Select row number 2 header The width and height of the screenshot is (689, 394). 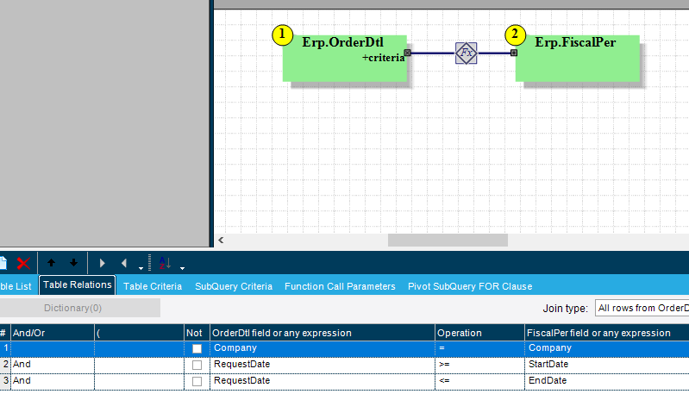(5, 365)
